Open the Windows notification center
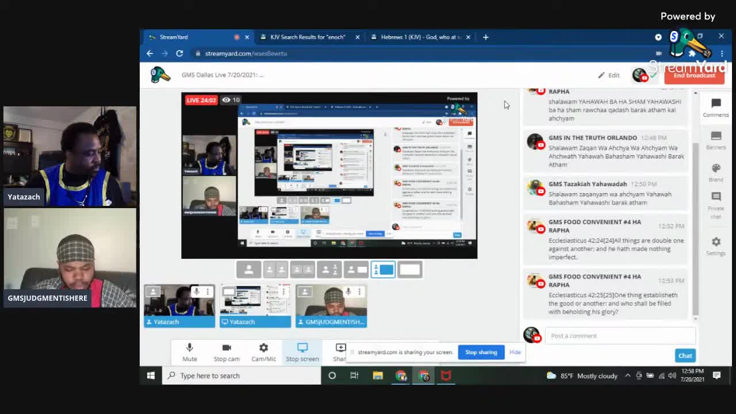This screenshot has width=736, height=414. pos(717,375)
